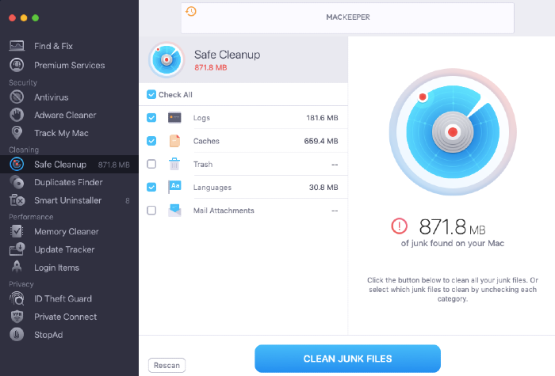Click the Antivirus shield icon

click(x=17, y=97)
